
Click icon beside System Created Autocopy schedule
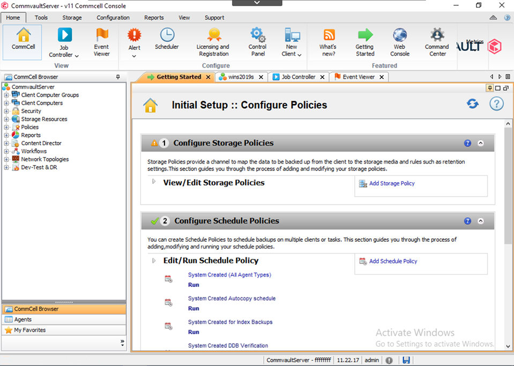tap(168, 302)
